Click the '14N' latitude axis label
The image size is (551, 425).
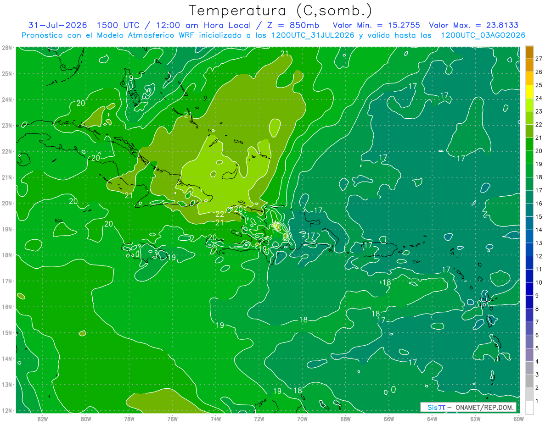[7, 359]
